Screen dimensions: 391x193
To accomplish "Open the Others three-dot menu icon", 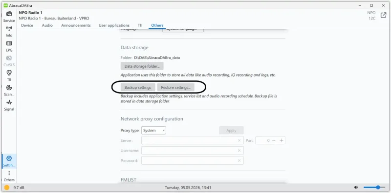I will tap(9, 173).
